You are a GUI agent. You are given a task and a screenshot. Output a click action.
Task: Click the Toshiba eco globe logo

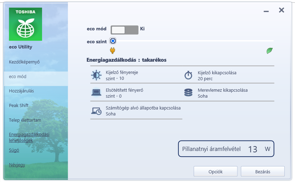(x=25, y=24)
